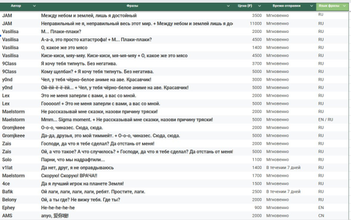The height and width of the screenshot is (220, 351).
Task: Select the author cell Solo
Action: pyautogui.click(x=7, y=160)
